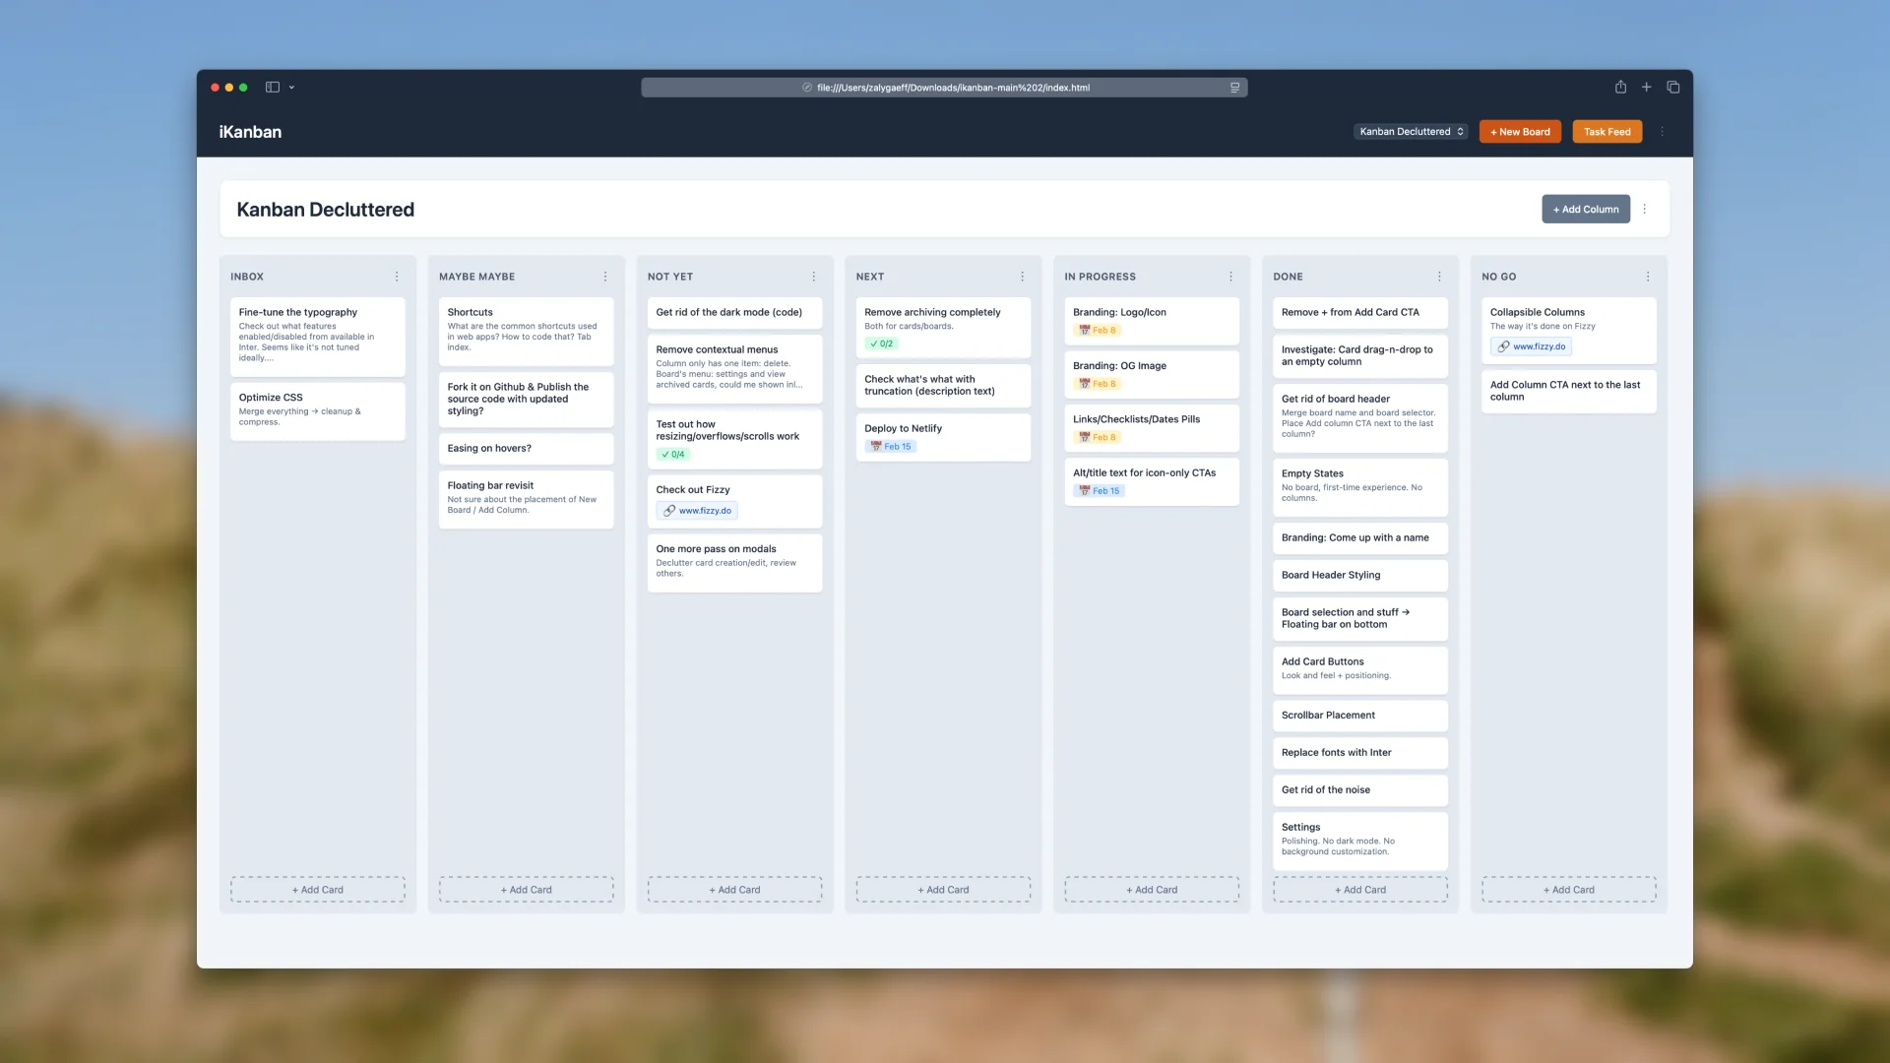Add a card to the NOT YET column
The image size is (1890, 1063).
(x=734, y=890)
